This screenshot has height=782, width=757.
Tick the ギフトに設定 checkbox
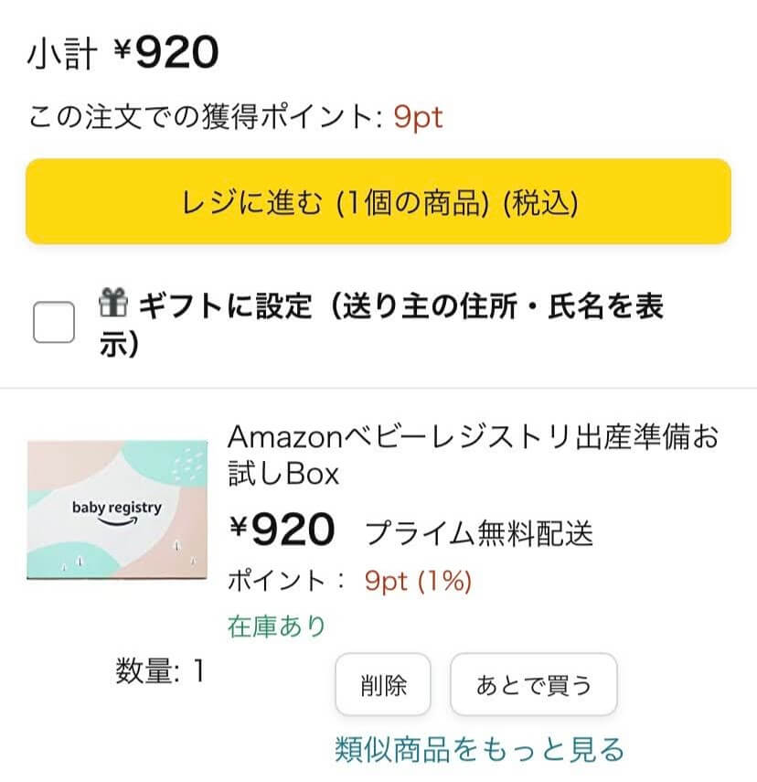(x=54, y=322)
